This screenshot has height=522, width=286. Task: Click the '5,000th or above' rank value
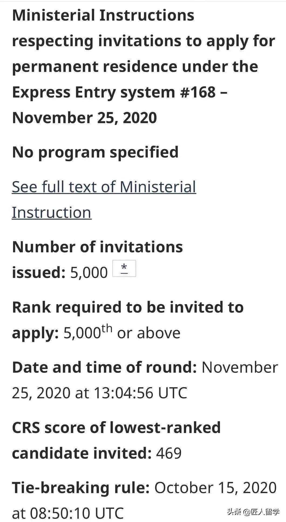click(122, 333)
